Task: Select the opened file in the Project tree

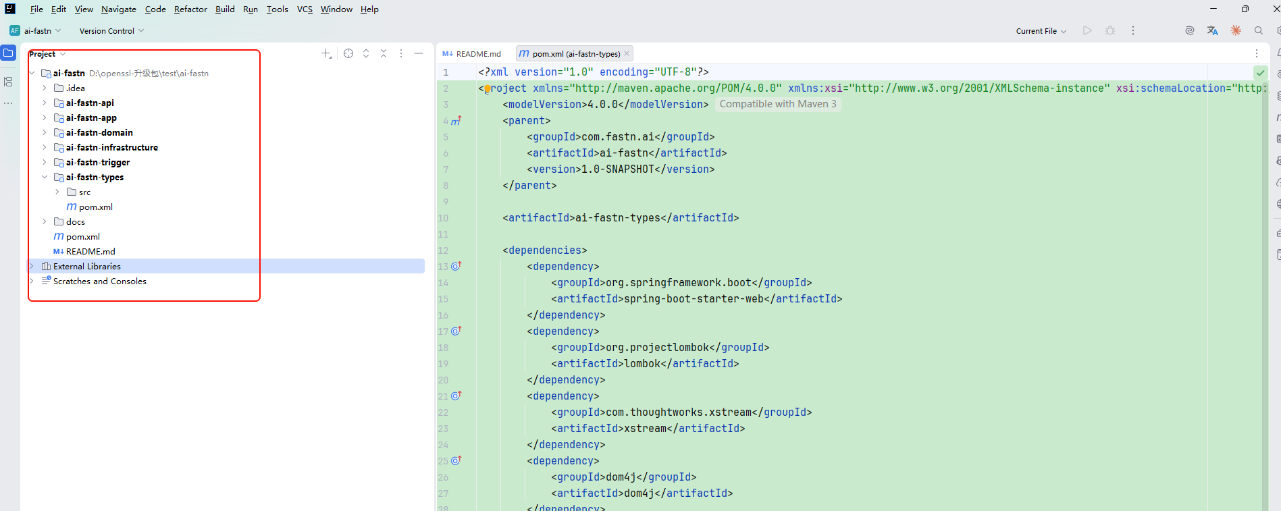Action: coord(348,53)
